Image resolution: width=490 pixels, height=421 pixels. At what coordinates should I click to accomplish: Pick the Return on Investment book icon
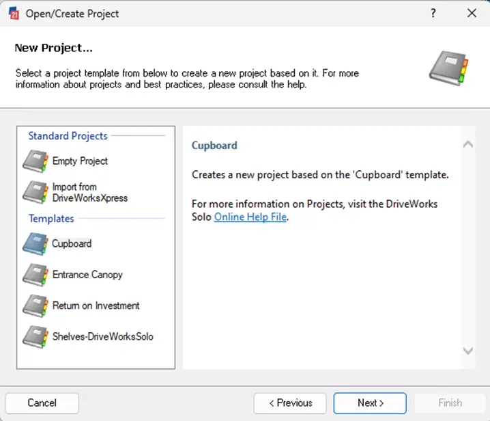[x=35, y=305]
